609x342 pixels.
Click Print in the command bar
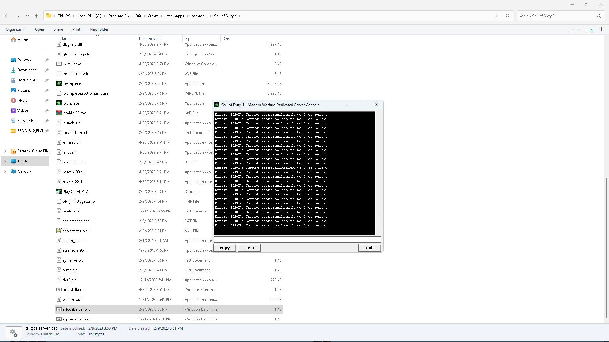pyautogui.click(x=76, y=29)
